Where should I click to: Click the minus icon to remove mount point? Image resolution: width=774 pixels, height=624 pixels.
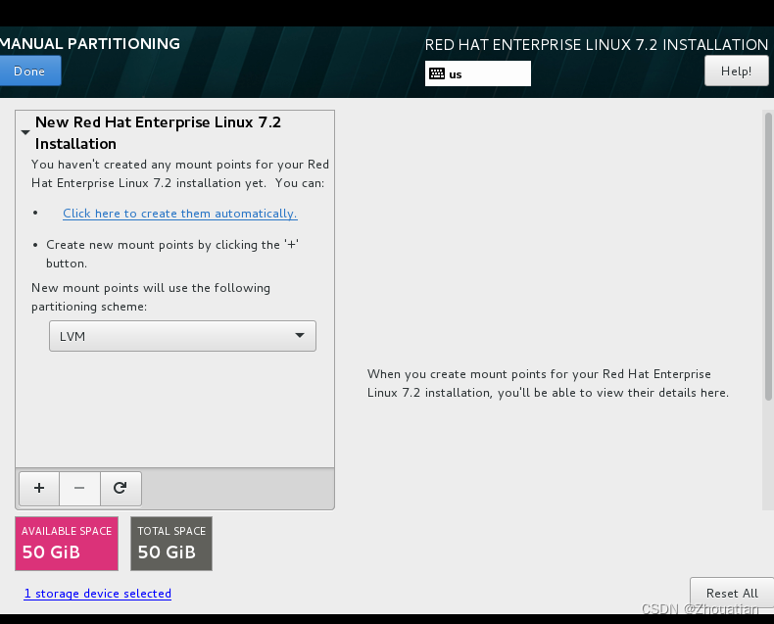pos(79,488)
